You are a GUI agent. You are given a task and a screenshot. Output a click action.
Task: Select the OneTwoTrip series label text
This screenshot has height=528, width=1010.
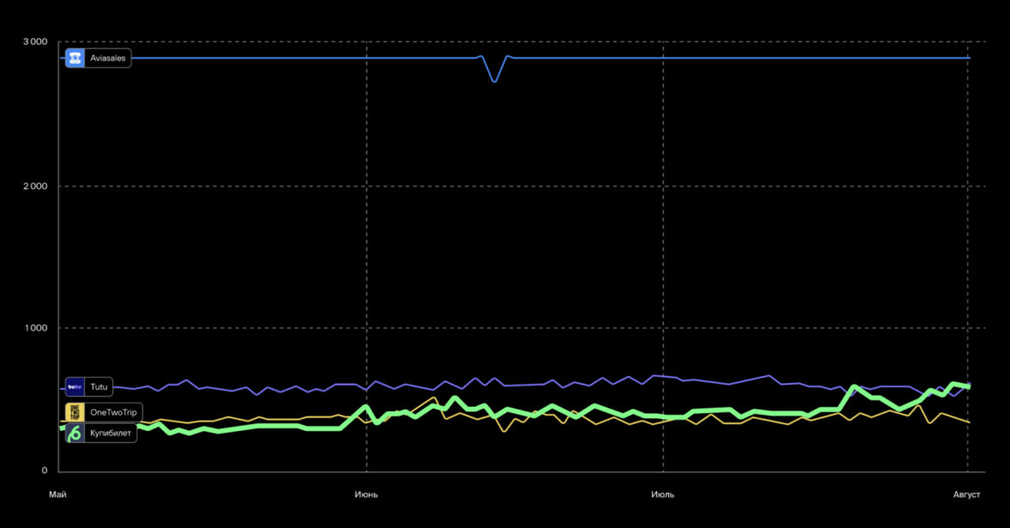tap(113, 412)
